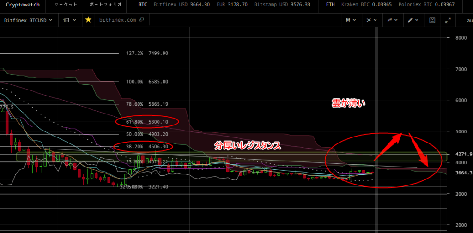Click the 50.00% 4903.20 Fibonacci label

coord(147,134)
